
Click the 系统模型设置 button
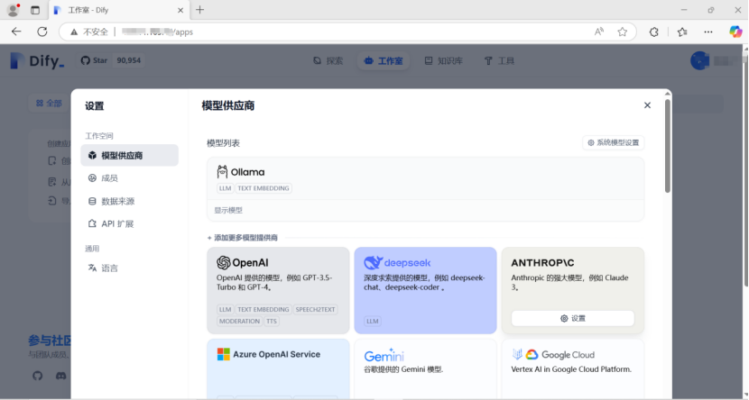(614, 142)
